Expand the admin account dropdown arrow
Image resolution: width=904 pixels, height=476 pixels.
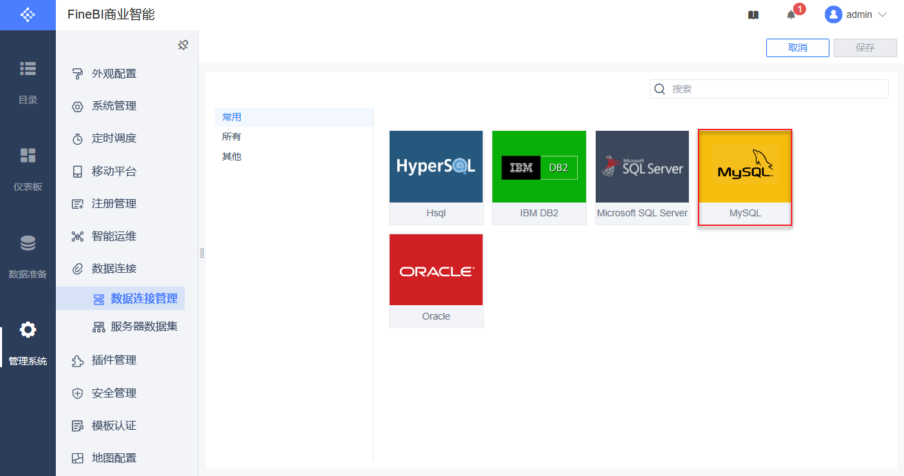tap(882, 14)
